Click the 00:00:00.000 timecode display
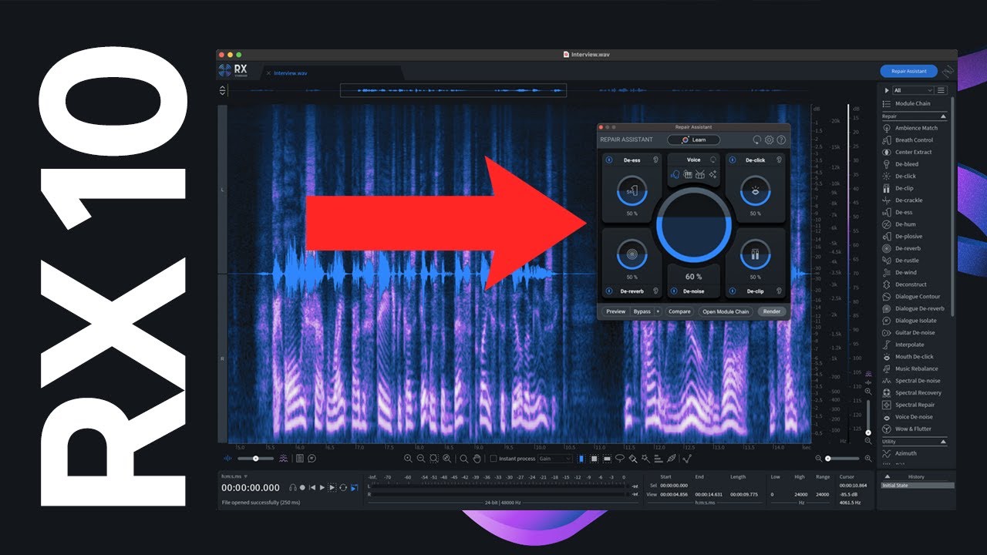987x555 pixels. tap(251, 488)
